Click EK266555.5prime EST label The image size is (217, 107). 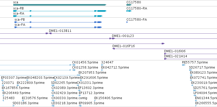pyautogui.click(x=206, y=103)
